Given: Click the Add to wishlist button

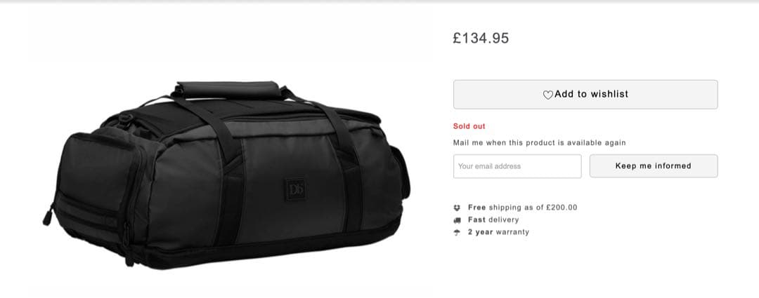Looking at the screenshot, I should pos(585,94).
